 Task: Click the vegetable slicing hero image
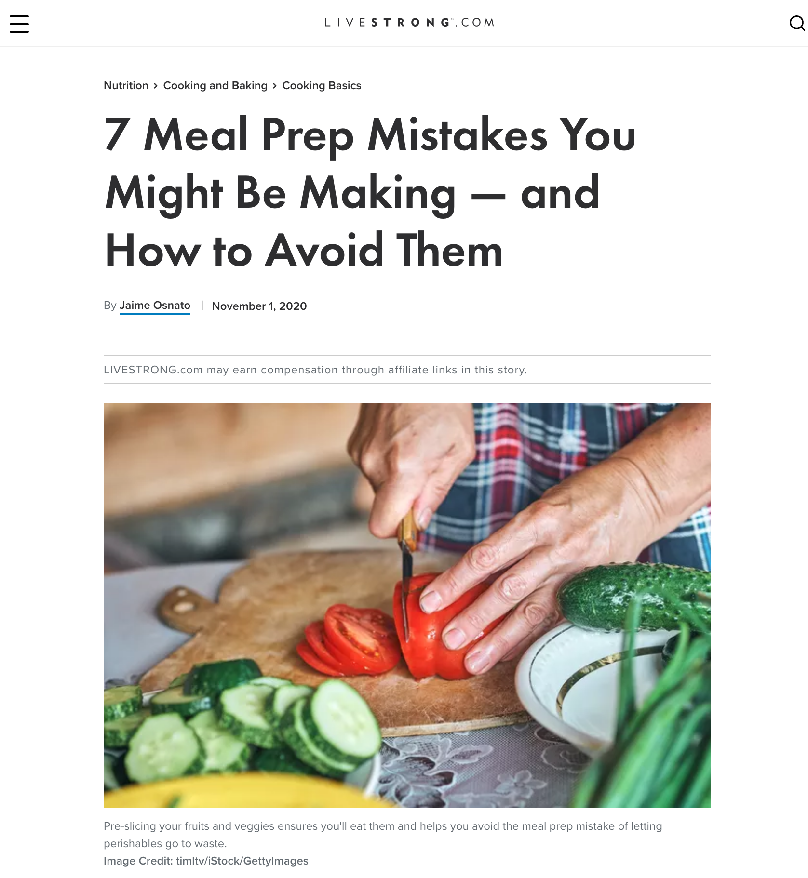[407, 605]
